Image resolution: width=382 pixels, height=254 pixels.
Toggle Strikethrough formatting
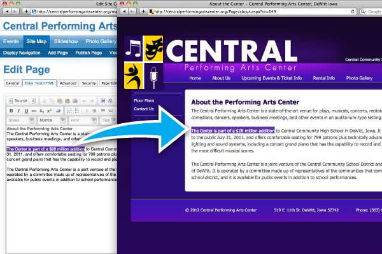coord(34,111)
